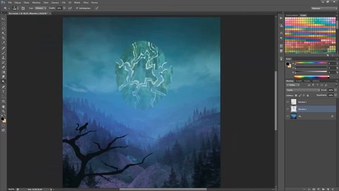
Task: Open the layer opacity (Krycie) stepper arrow
Action: (x=335, y=90)
